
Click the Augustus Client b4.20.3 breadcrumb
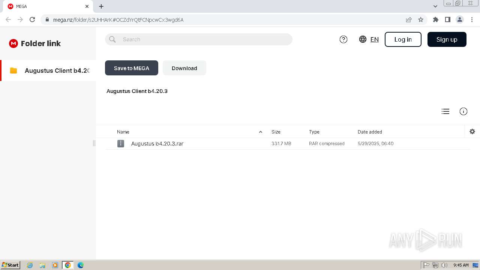point(137,91)
